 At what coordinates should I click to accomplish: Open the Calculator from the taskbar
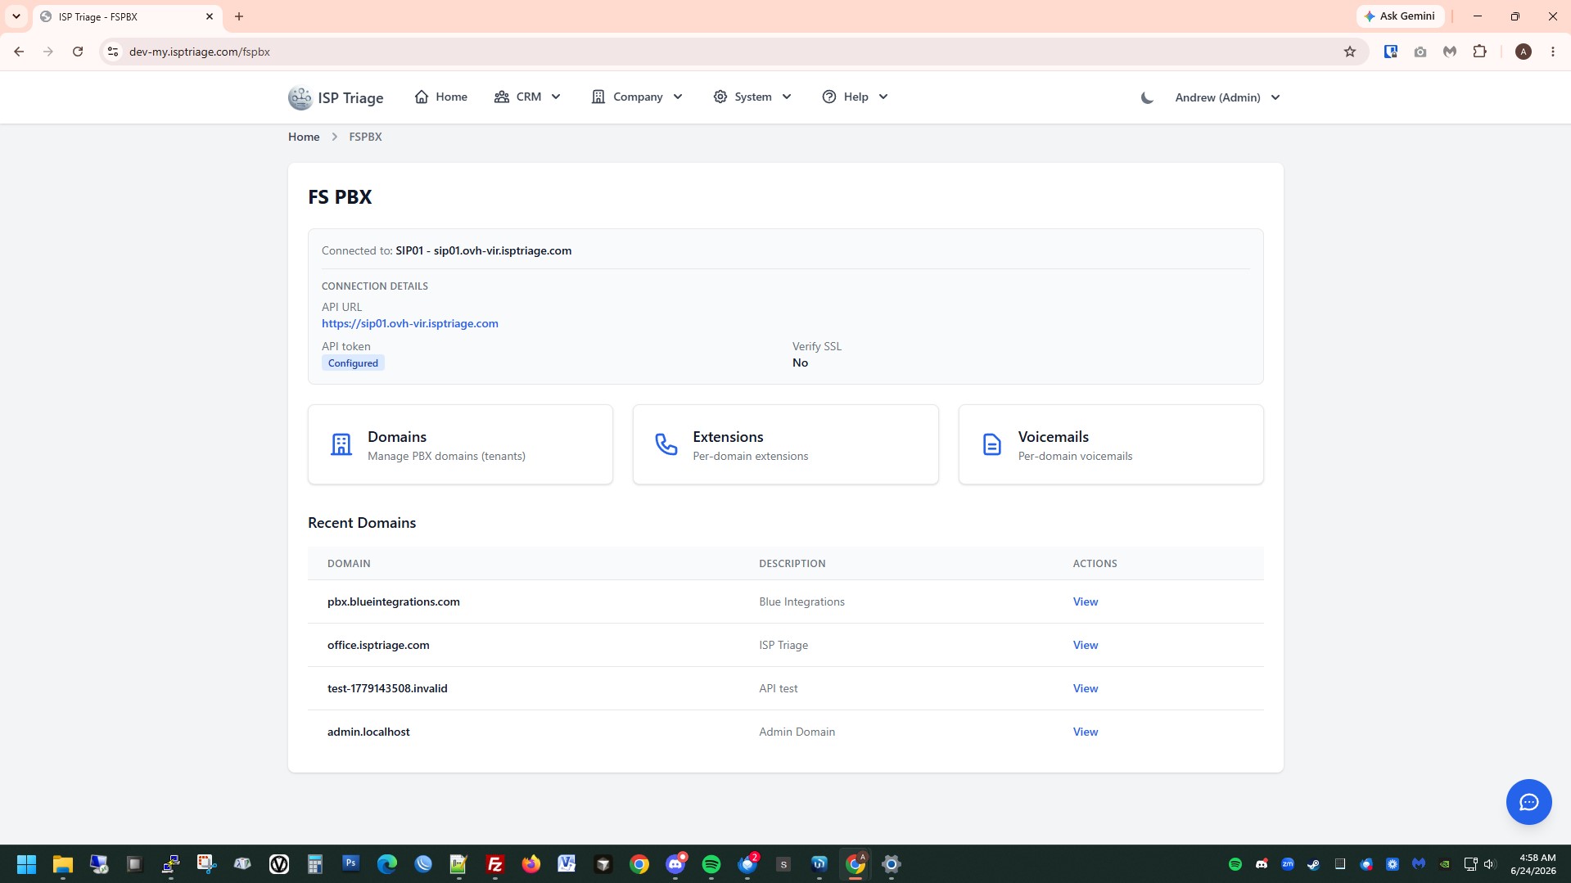[315, 864]
